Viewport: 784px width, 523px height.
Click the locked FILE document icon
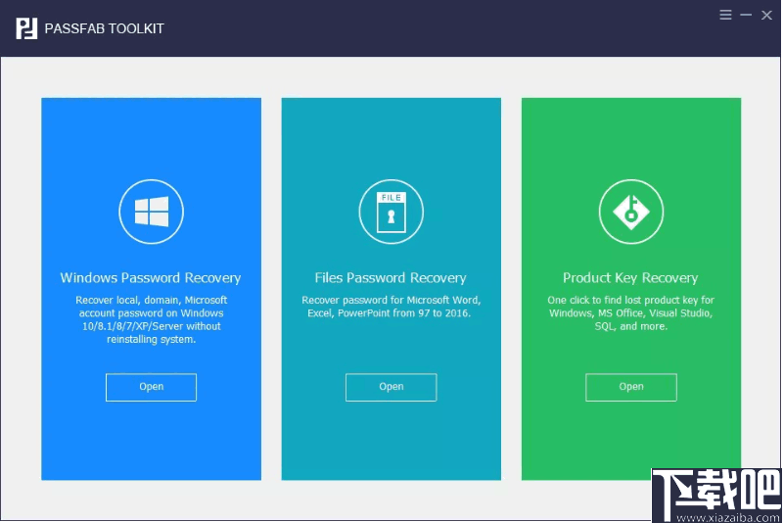391,212
